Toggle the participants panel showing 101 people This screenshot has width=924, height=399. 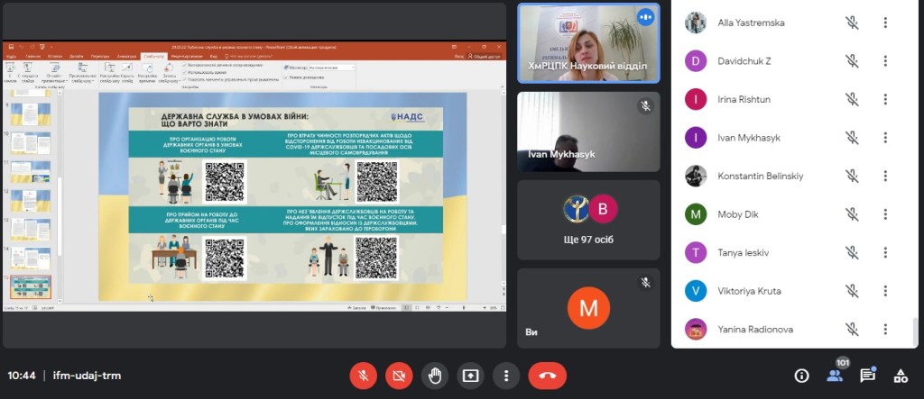[835, 376]
